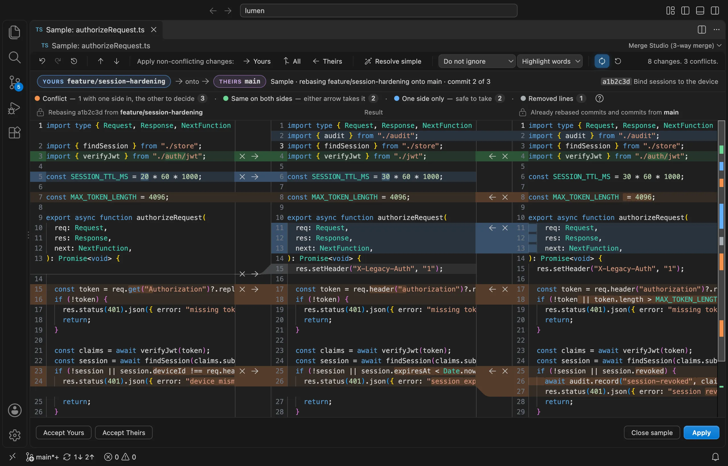Click Resolve simple
The image size is (728, 466).
393,61
